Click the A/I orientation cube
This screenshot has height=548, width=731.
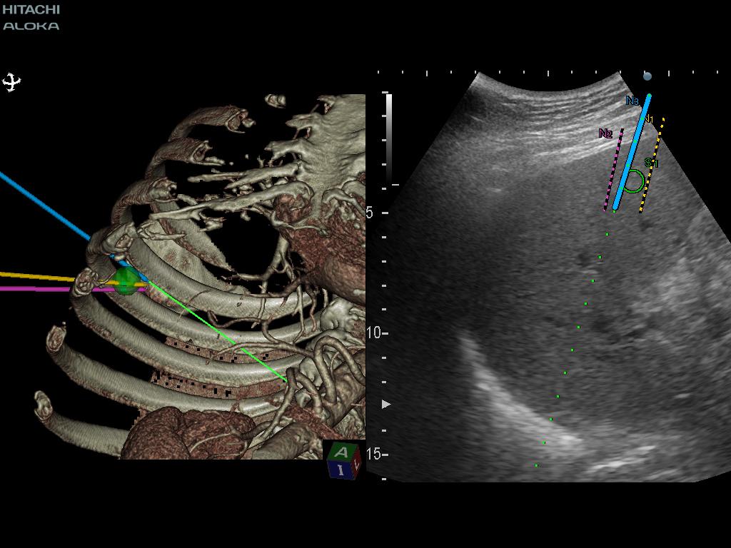click(344, 460)
